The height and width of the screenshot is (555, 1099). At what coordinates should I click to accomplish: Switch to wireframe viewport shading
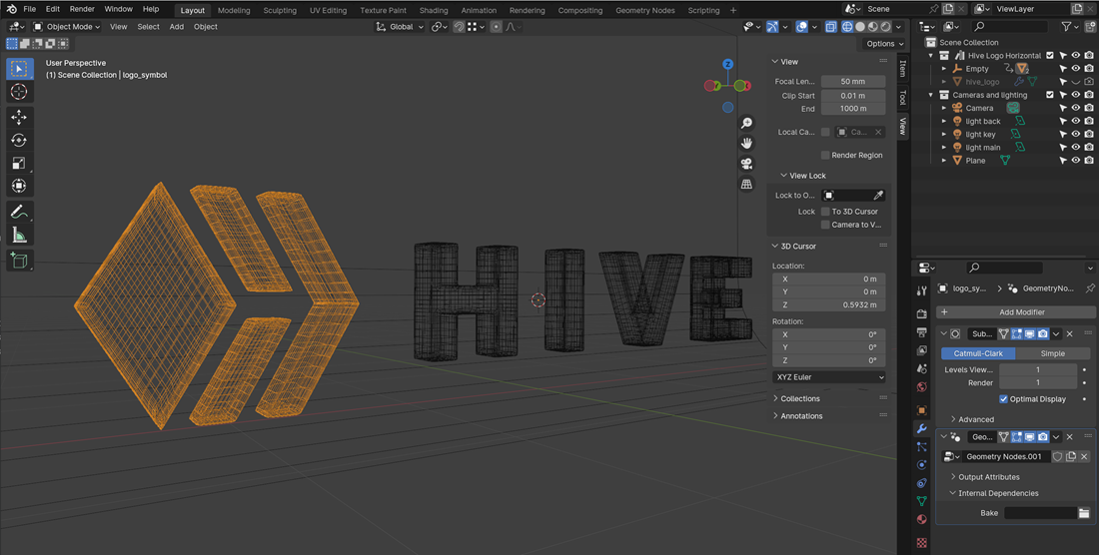(x=846, y=27)
